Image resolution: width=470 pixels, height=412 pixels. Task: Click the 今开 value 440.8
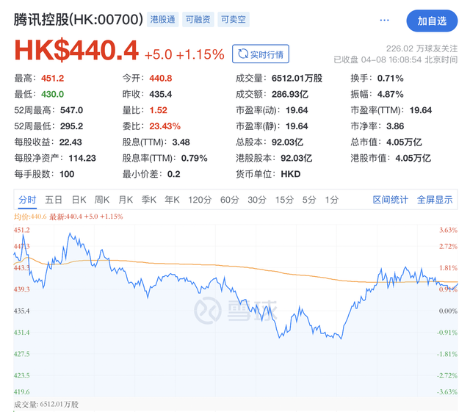coord(161,79)
